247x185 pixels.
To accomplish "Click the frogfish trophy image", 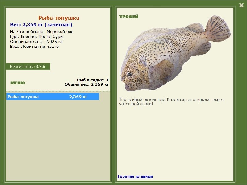I will tap(175, 53).
